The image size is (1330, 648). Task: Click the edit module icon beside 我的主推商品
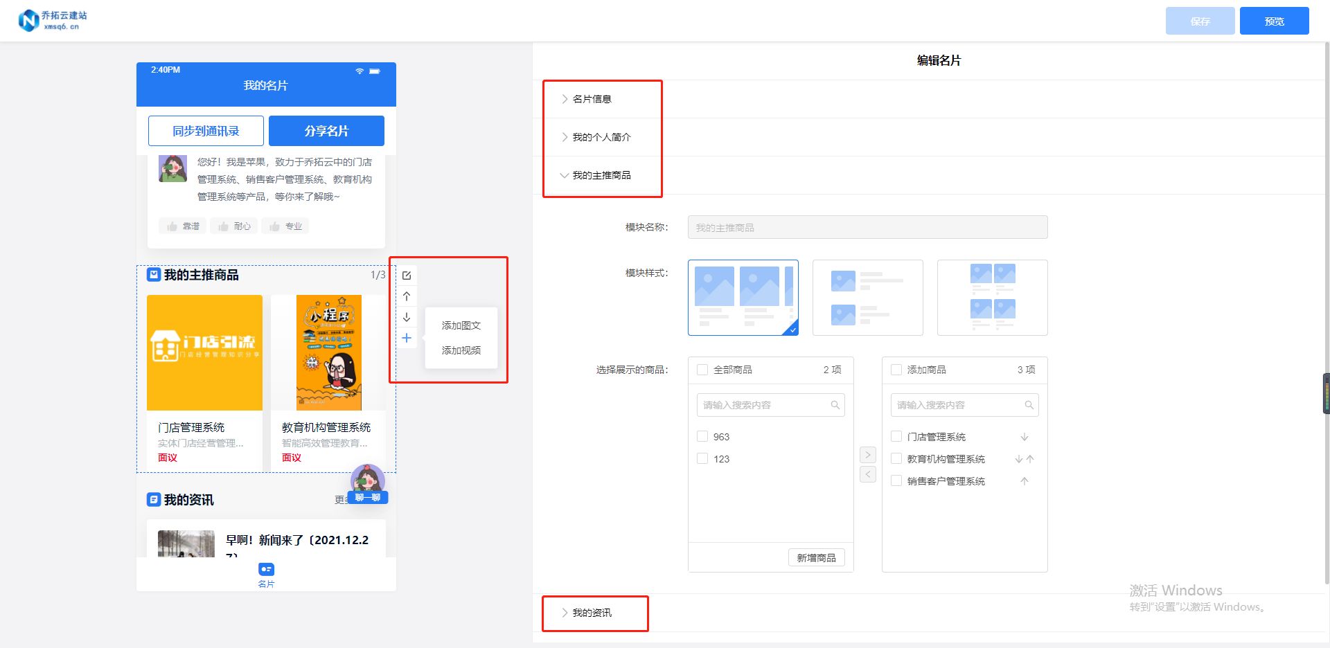[x=407, y=276]
